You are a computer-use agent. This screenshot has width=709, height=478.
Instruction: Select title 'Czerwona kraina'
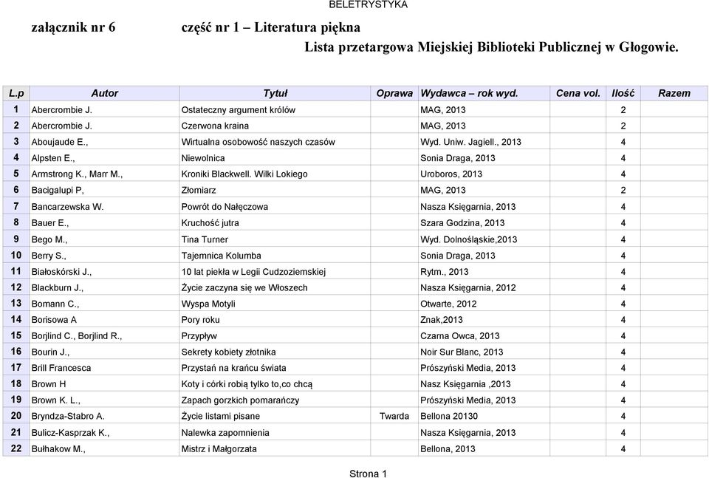point(215,126)
